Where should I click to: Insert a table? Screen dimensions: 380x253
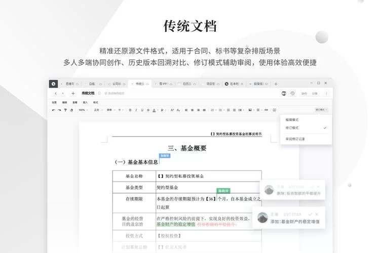258,110
